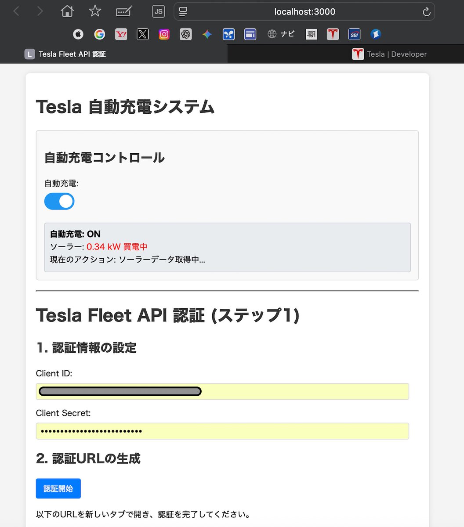
Task: Open the Gemini sparkle favorite bookmark
Action: point(207,34)
